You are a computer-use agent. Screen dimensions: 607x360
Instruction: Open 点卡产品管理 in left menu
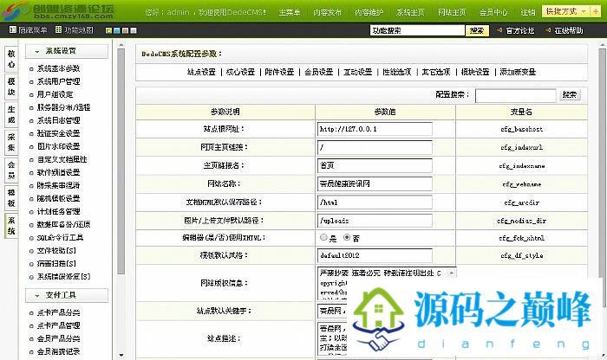(58, 325)
